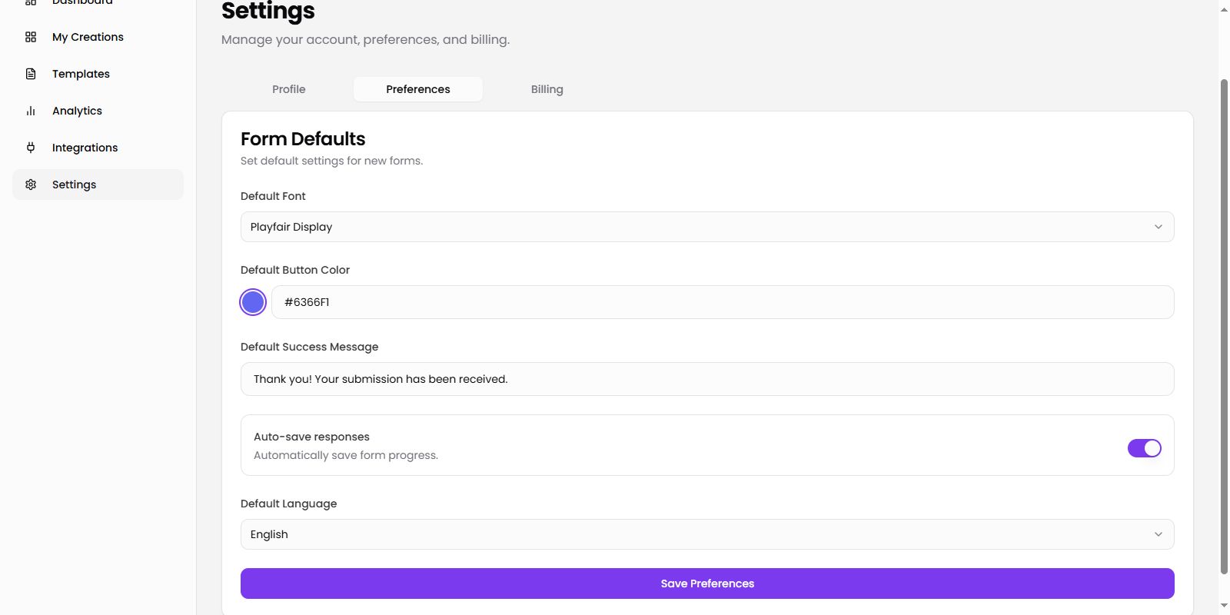Click the page vertical scrollbar
The height and width of the screenshot is (615, 1230).
[1224, 327]
